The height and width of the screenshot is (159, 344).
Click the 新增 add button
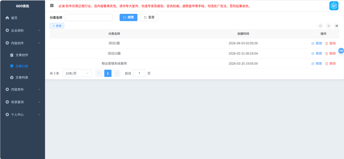tap(57, 26)
